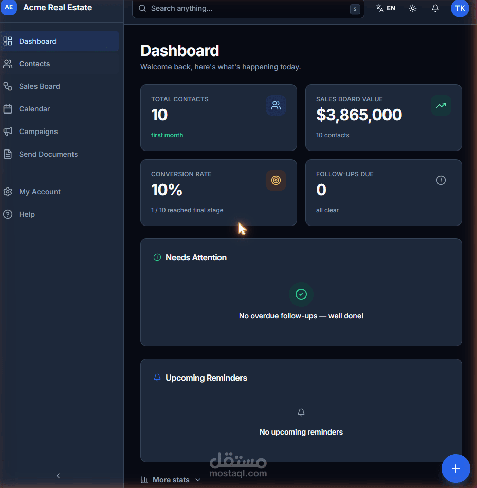
Task: Click the Conversion Rate target icon
Action: [x=276, y=180]
